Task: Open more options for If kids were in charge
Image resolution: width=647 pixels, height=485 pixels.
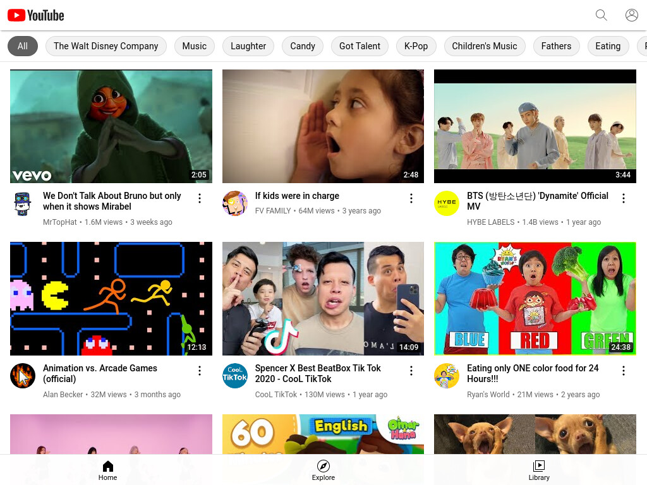Action: [x=411, y=198]
